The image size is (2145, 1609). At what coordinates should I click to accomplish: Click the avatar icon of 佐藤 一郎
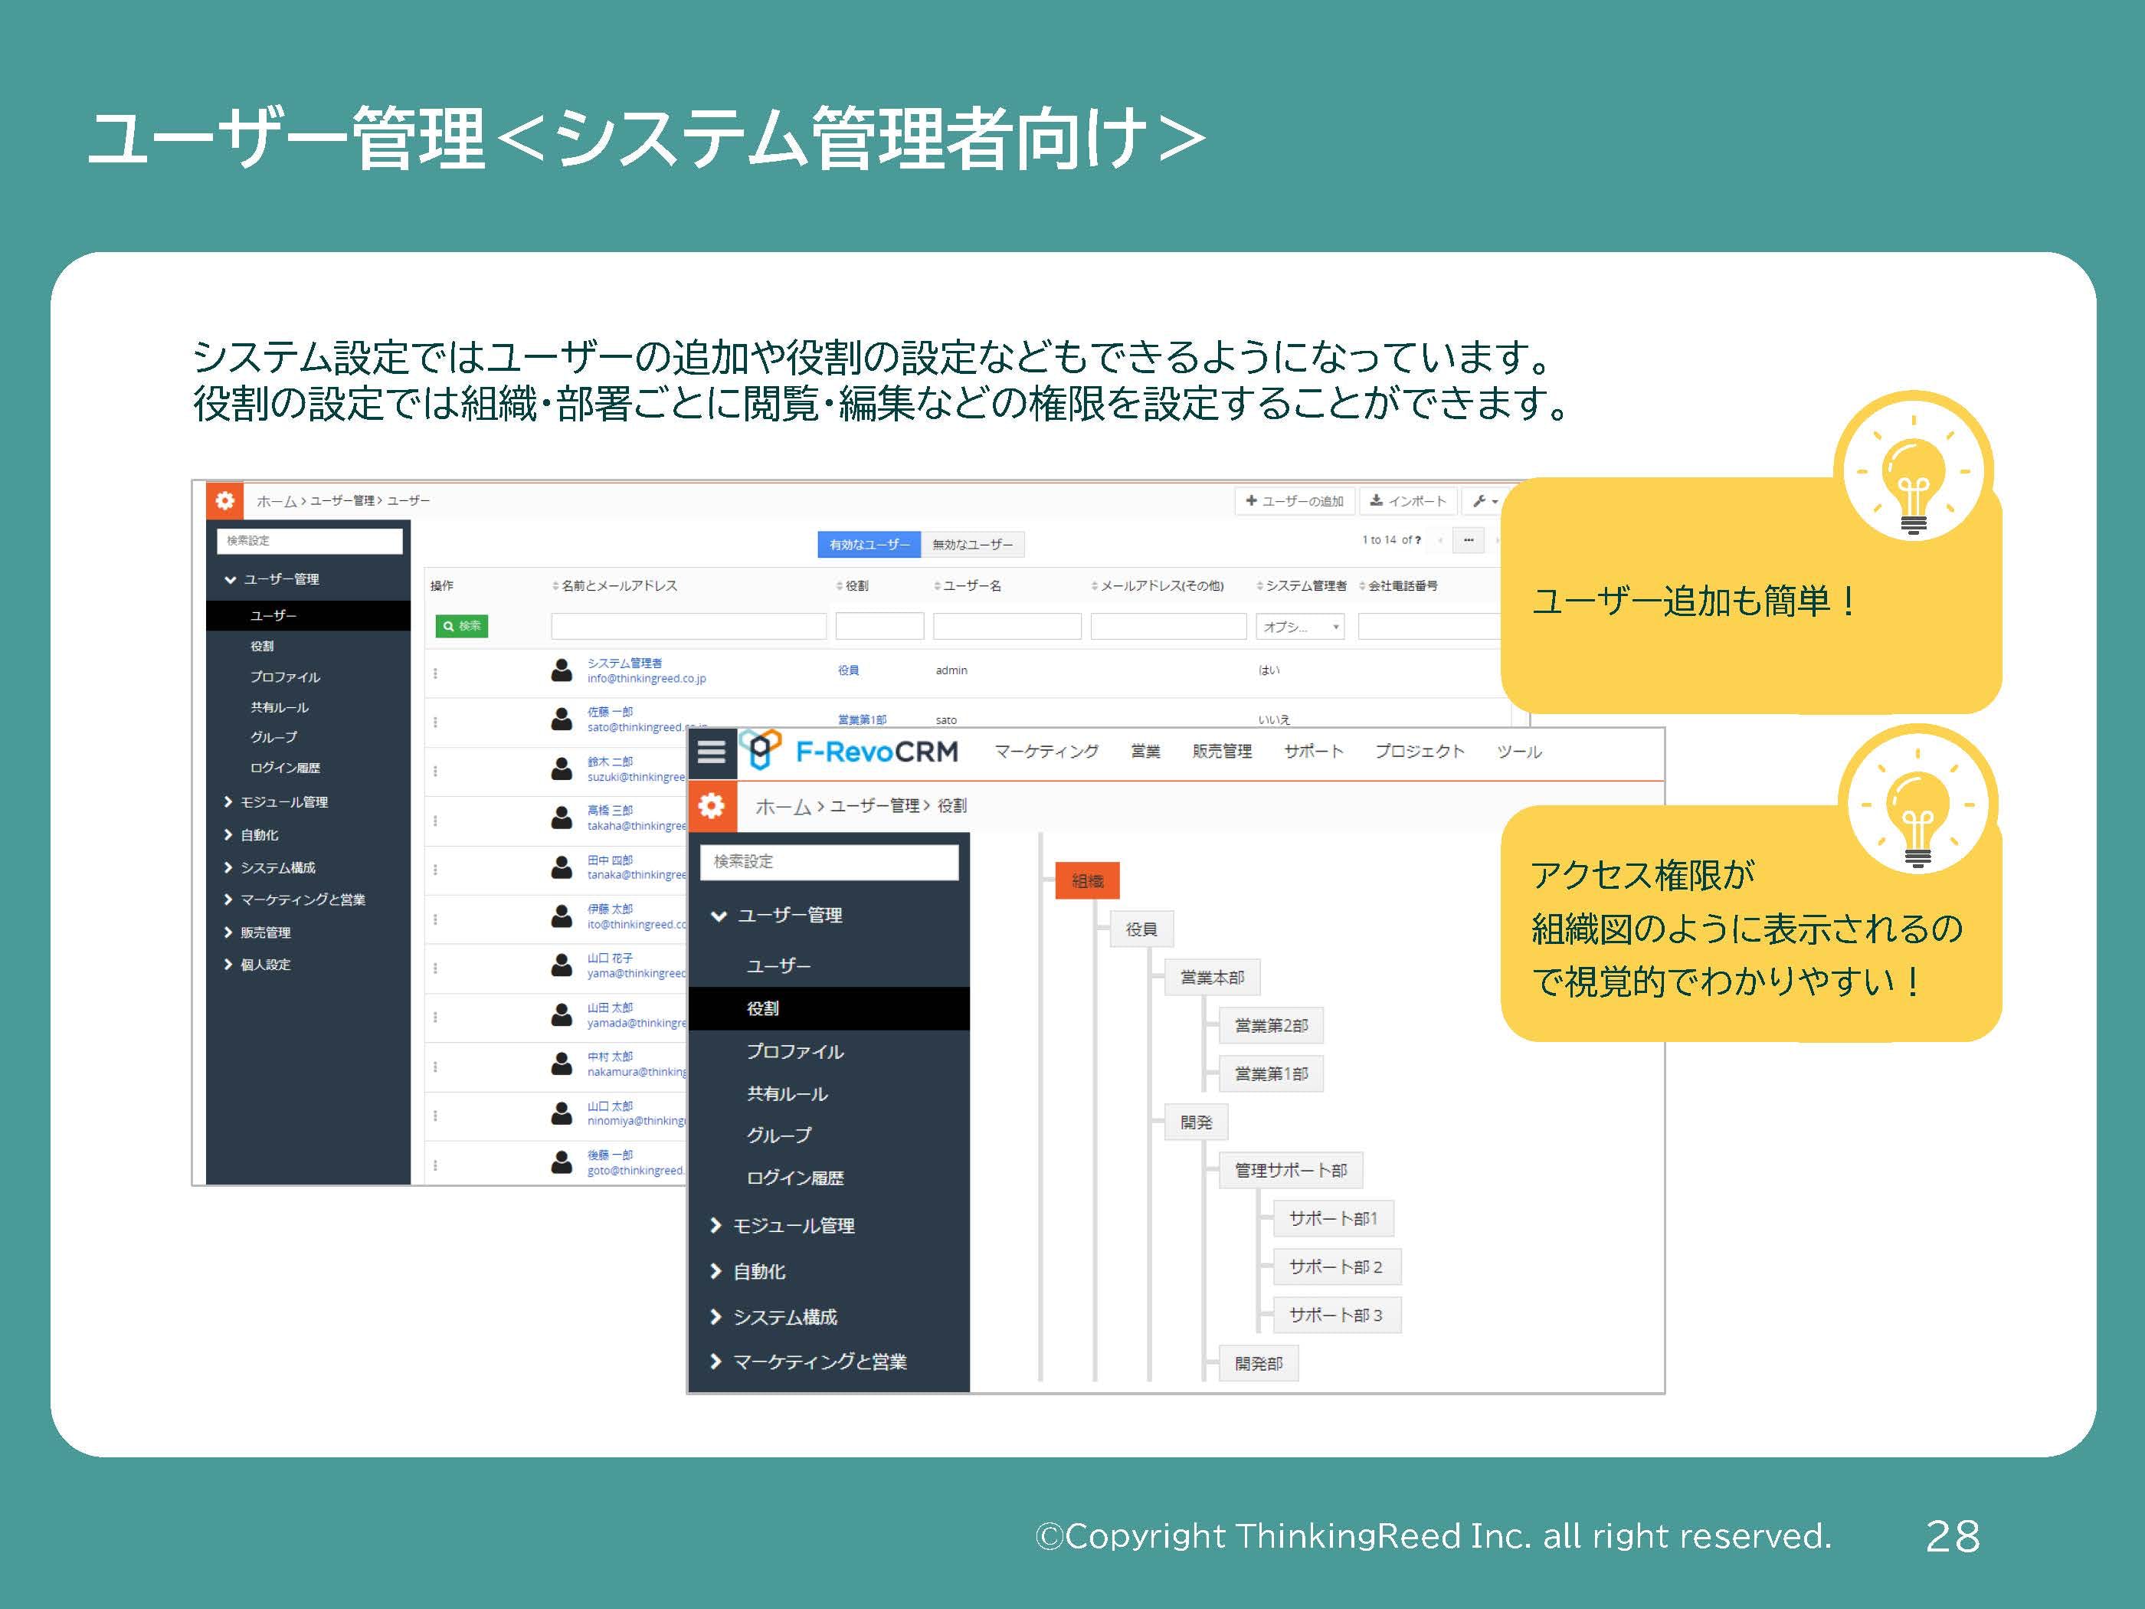(x=562, y=719)
